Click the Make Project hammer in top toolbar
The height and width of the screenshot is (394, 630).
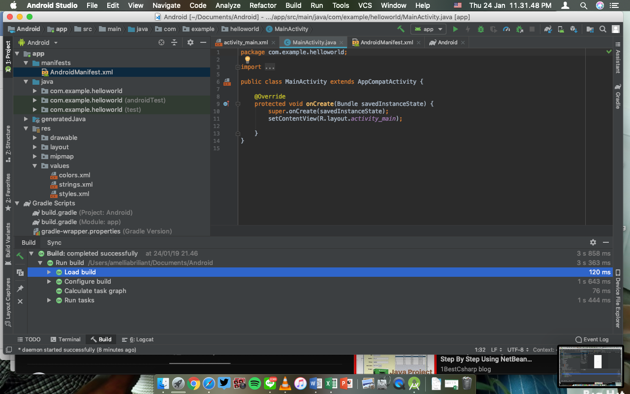pos(401,29)
